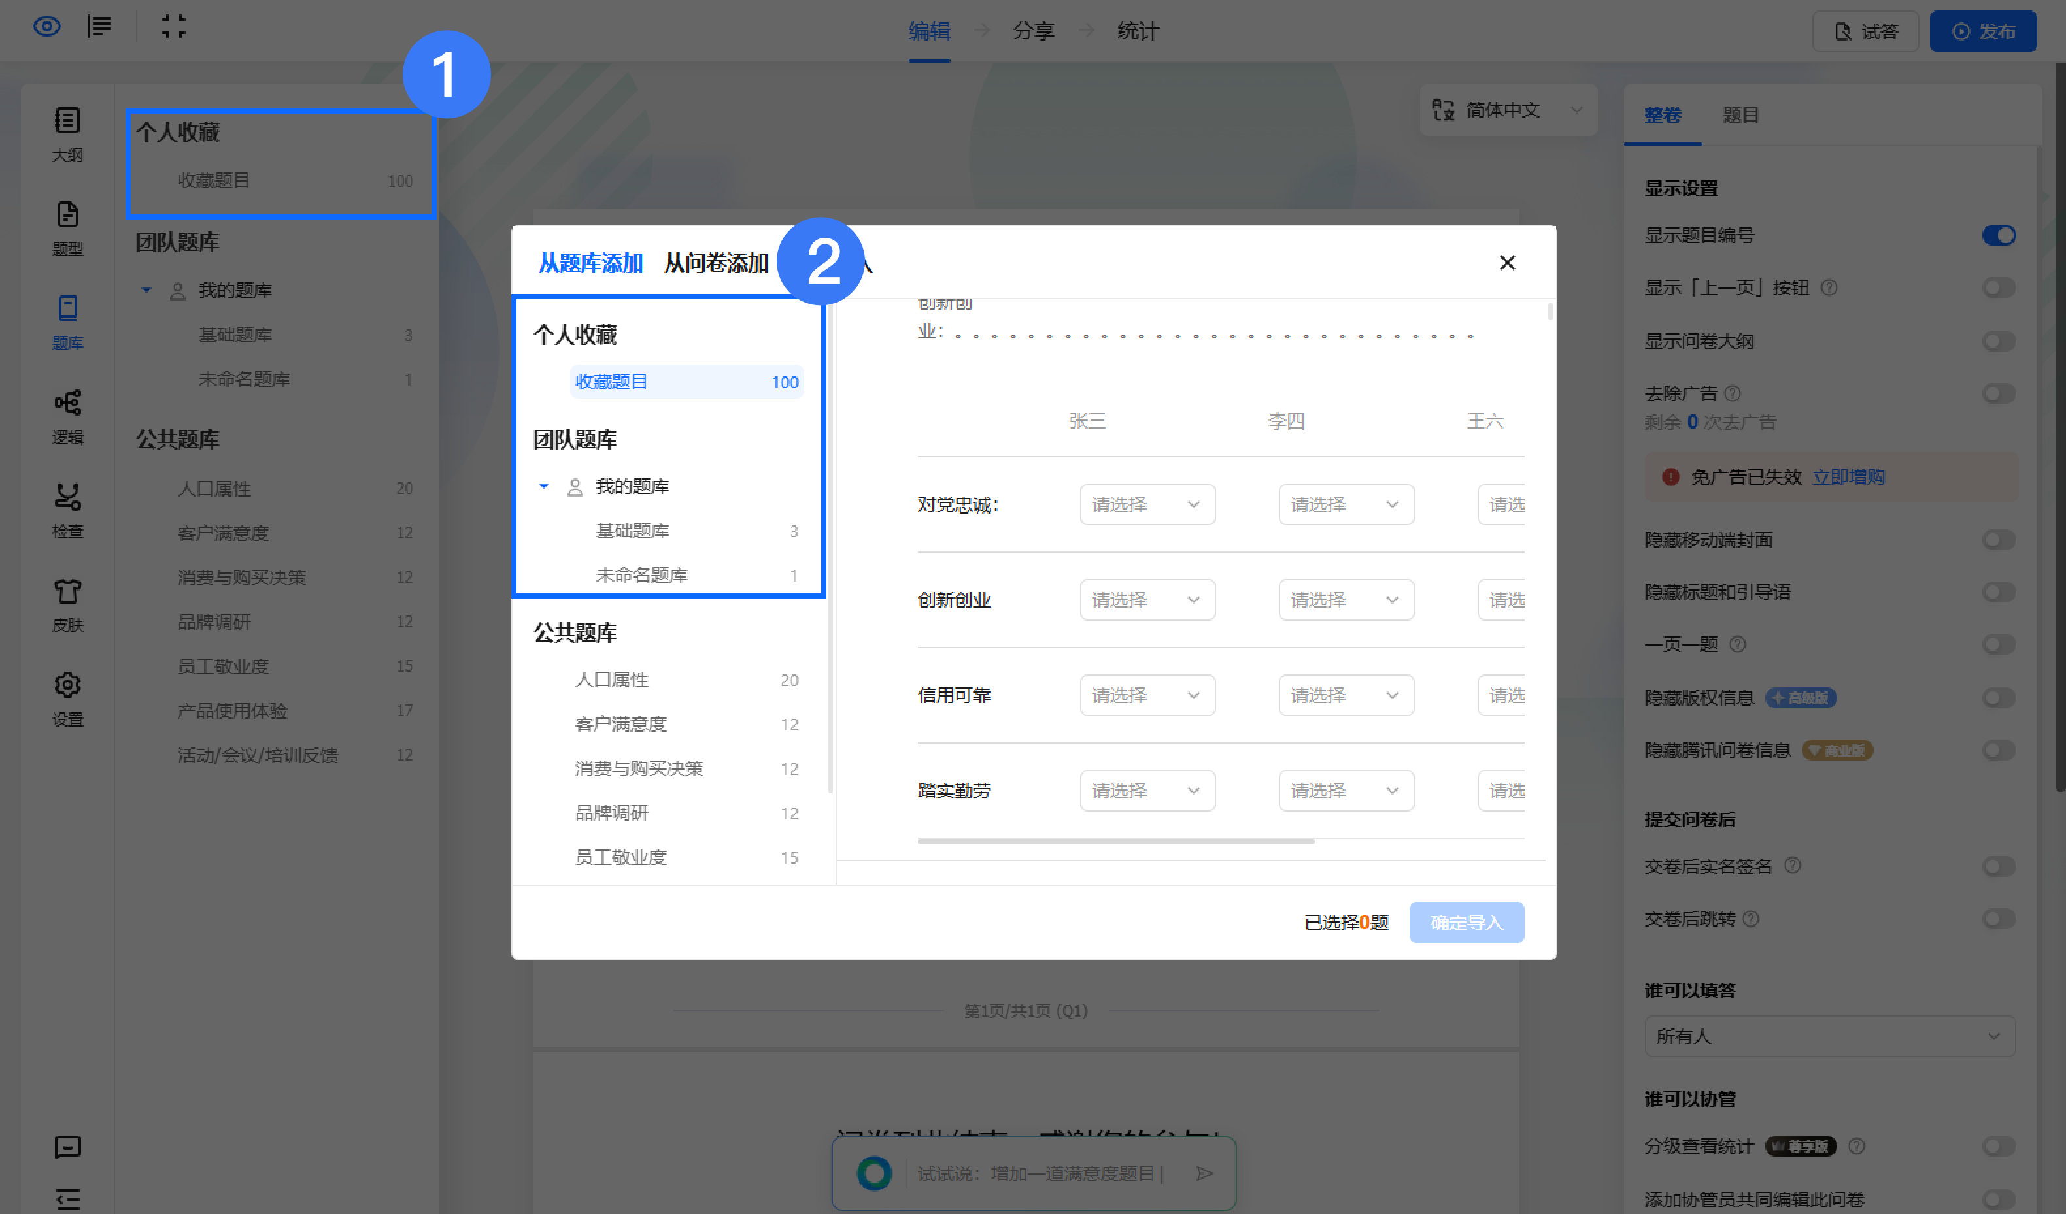
Task: Turn off 显示题目编号 switch
Action: (x=1999, y=236)
